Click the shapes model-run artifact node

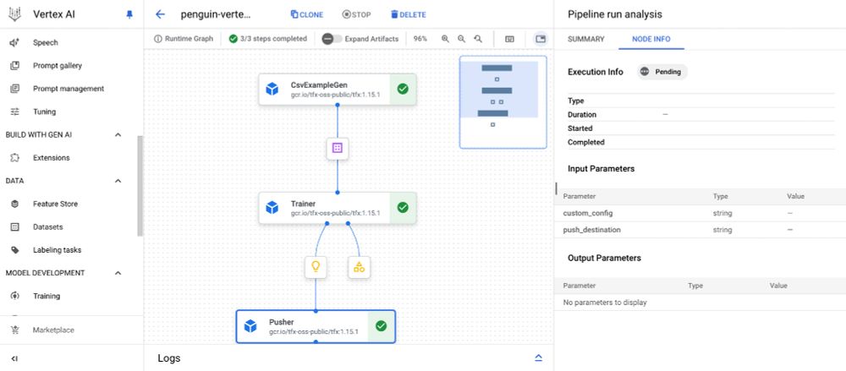[x=359, y=267]
